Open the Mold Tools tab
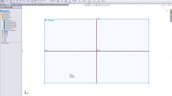The width and height of the screenshot is (172, 96). 34,5
